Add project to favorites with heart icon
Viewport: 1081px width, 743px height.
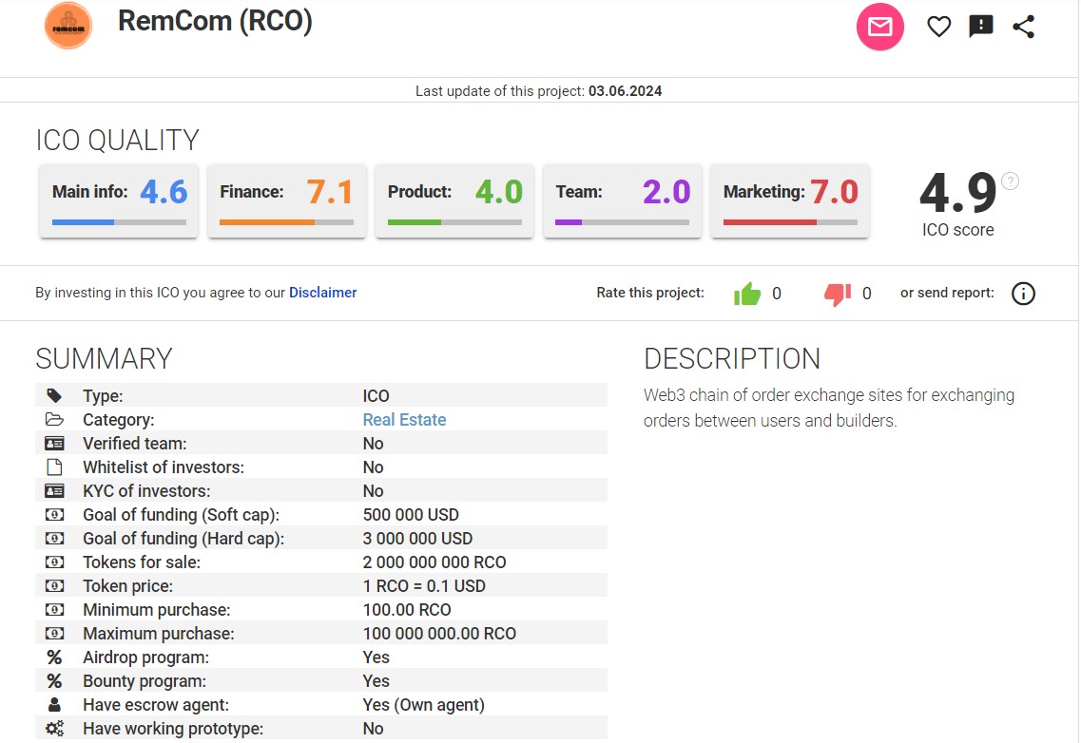[x=938, y=27]
